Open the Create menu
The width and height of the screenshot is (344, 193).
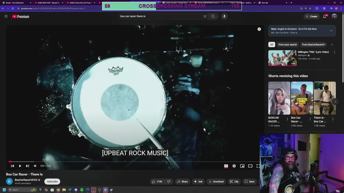[x=311, y=16]
